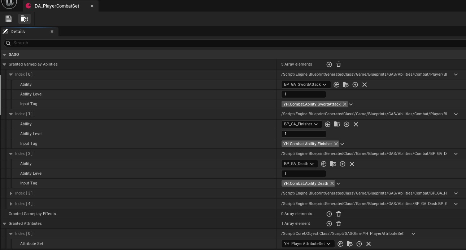
Task: Focus the Details search field
Action: (235, 43)
